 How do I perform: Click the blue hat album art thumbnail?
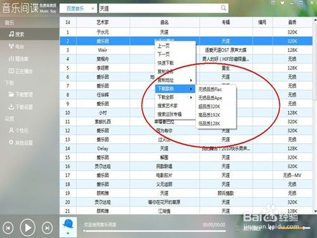pos(68,227)
